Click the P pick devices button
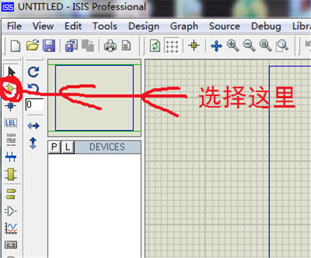 [x=54, y=147]
